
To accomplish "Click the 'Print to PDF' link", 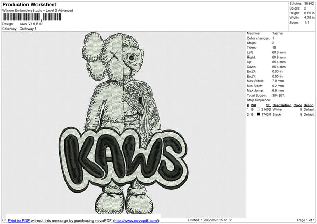I will click(19, 220).
